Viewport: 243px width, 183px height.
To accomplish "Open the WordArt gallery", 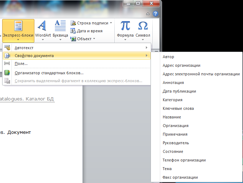I will tap(42, 26).
